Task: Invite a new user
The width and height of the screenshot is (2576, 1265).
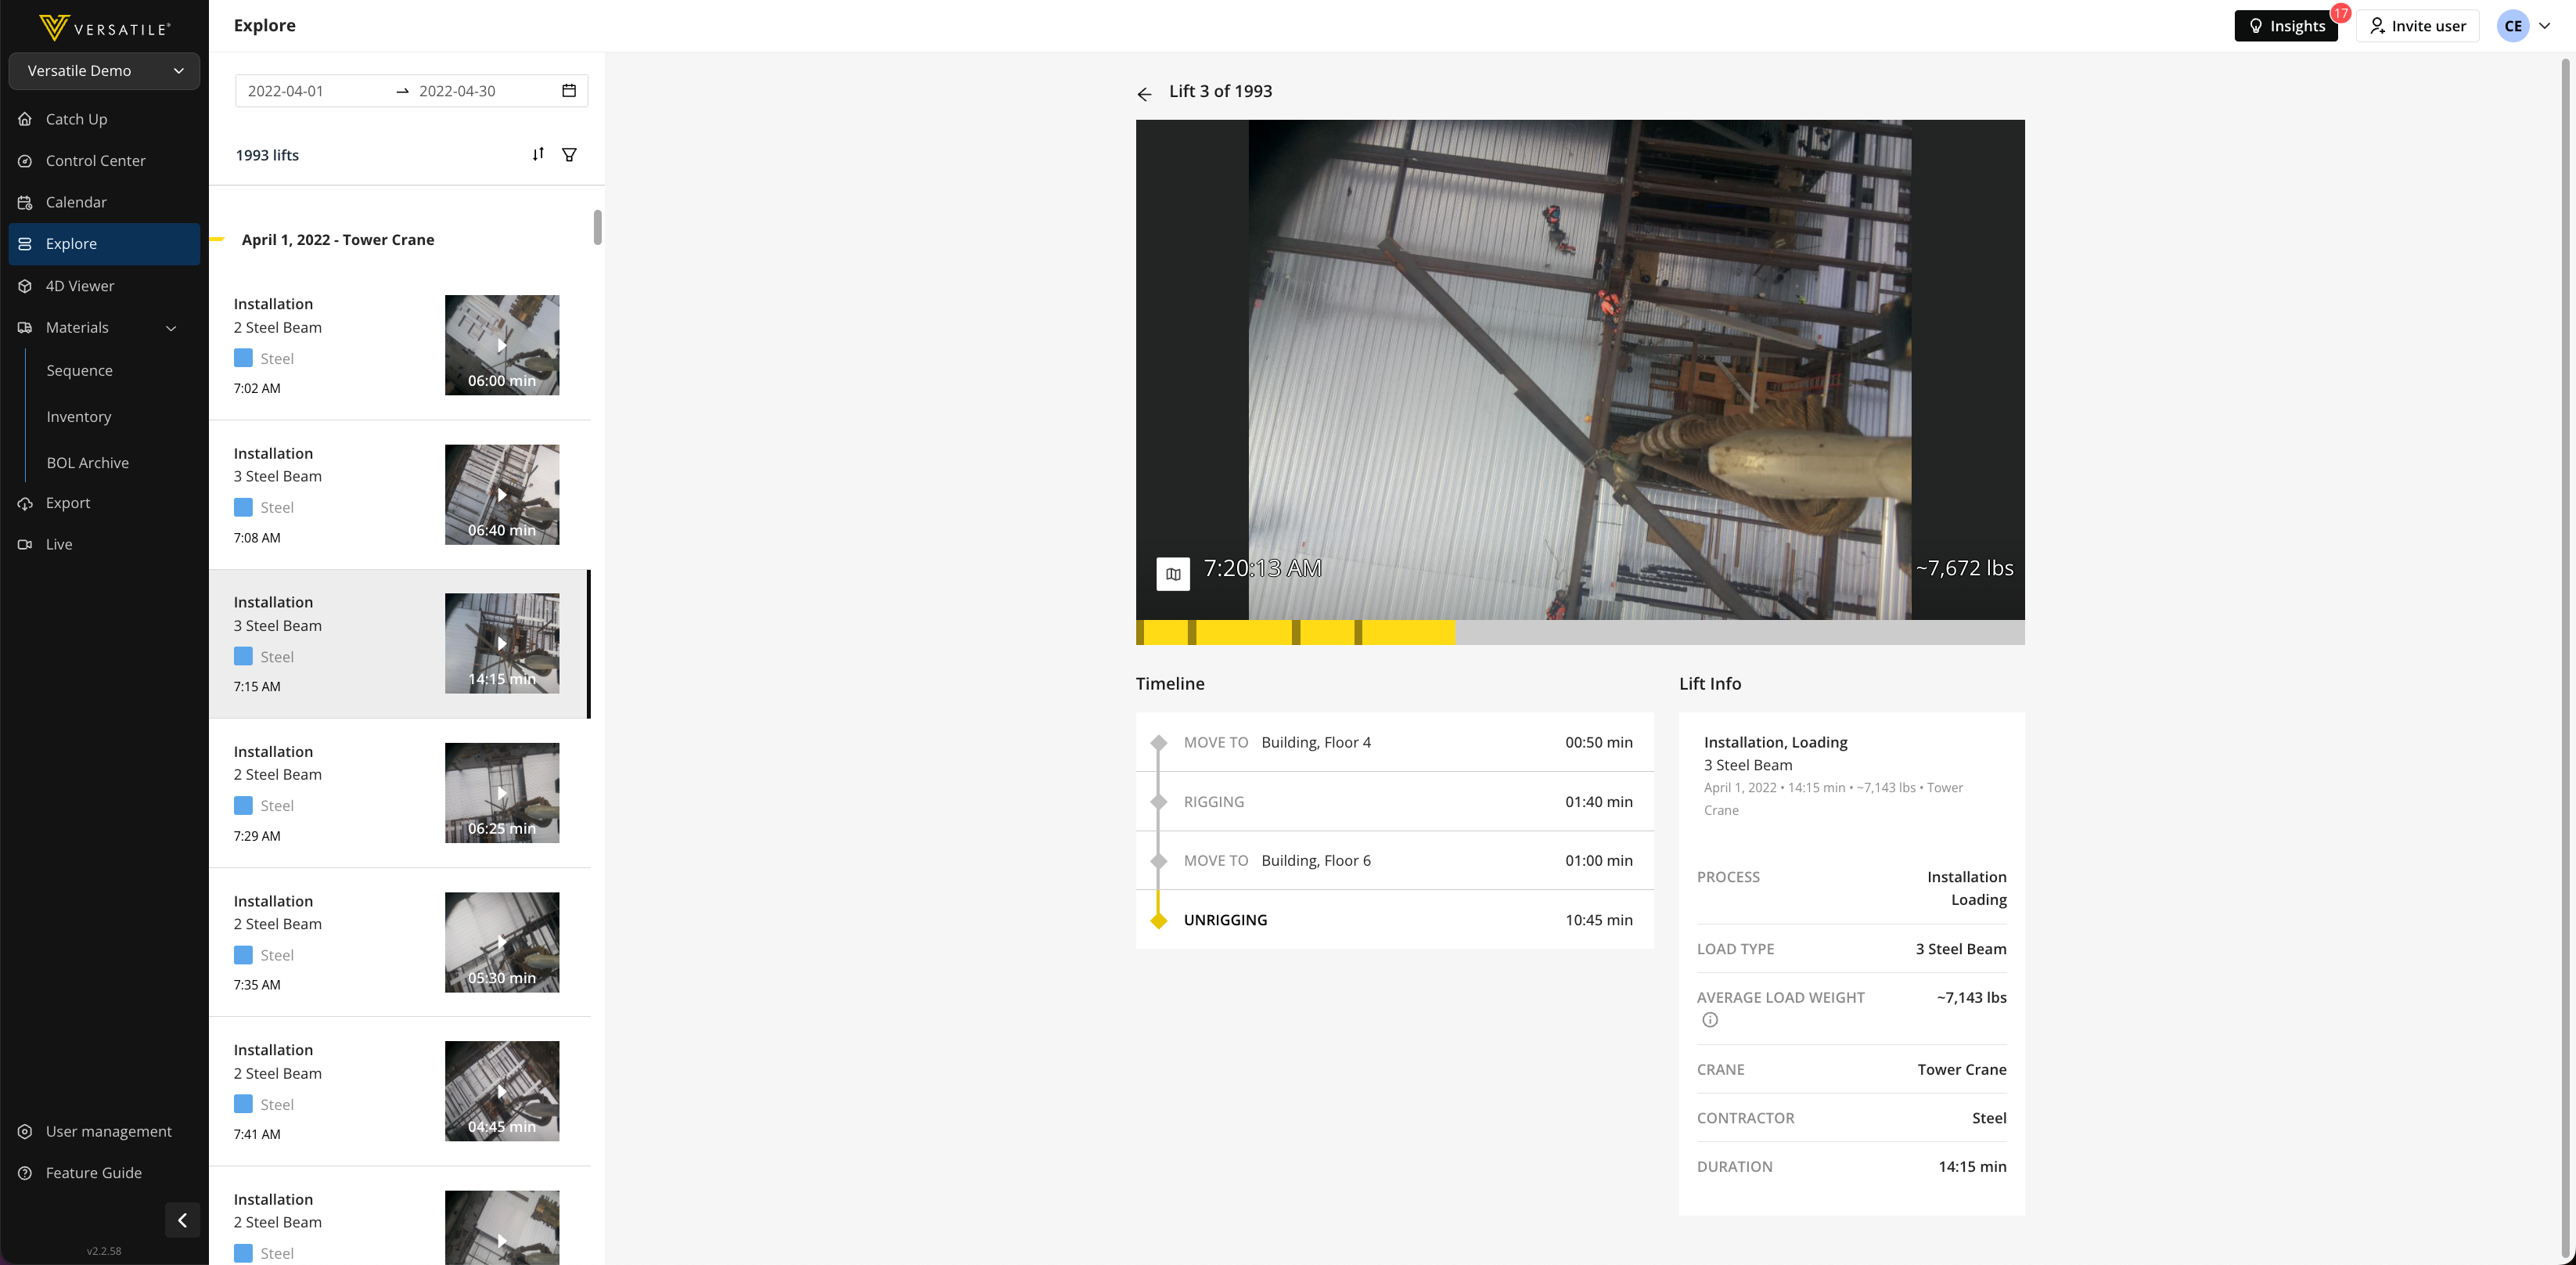Action: click(x=2418, y=26)
